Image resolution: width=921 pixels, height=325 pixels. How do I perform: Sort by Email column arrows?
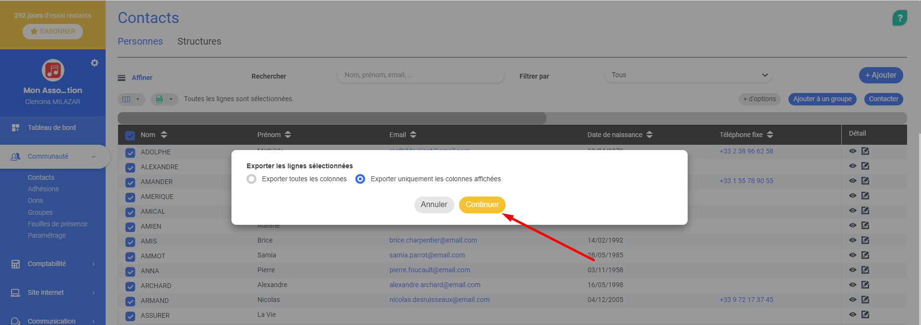(x=413, y=135)
